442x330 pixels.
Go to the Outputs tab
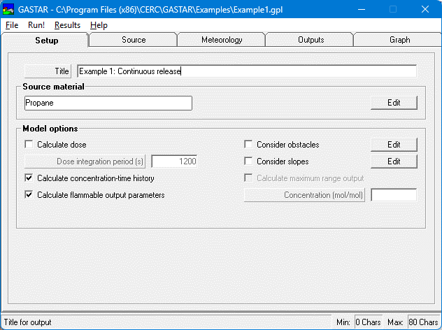(x=311, y=40)
